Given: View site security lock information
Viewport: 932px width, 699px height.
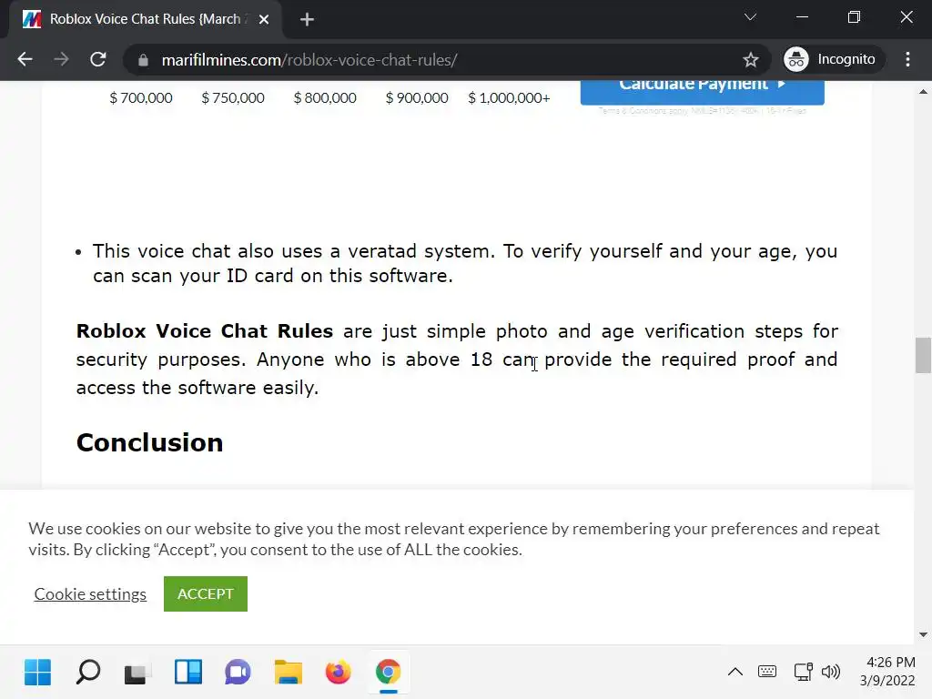Looking at the screenshot, I should tap(143, 60).
